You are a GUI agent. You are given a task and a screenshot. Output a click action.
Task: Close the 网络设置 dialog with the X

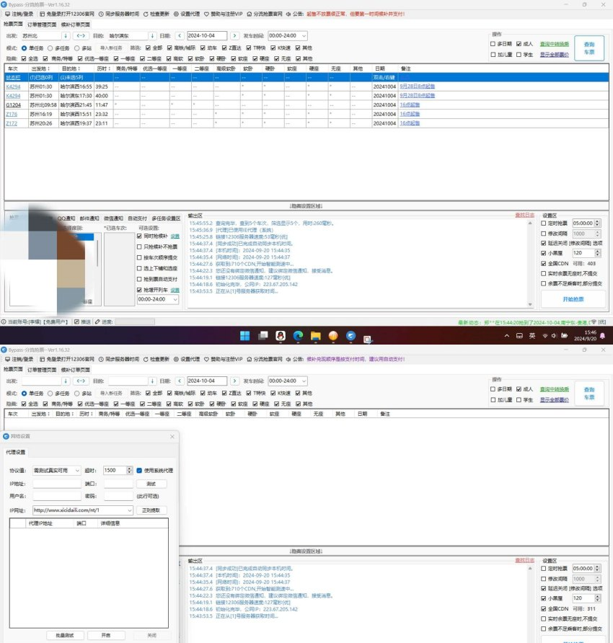click(x=172, y=437)
